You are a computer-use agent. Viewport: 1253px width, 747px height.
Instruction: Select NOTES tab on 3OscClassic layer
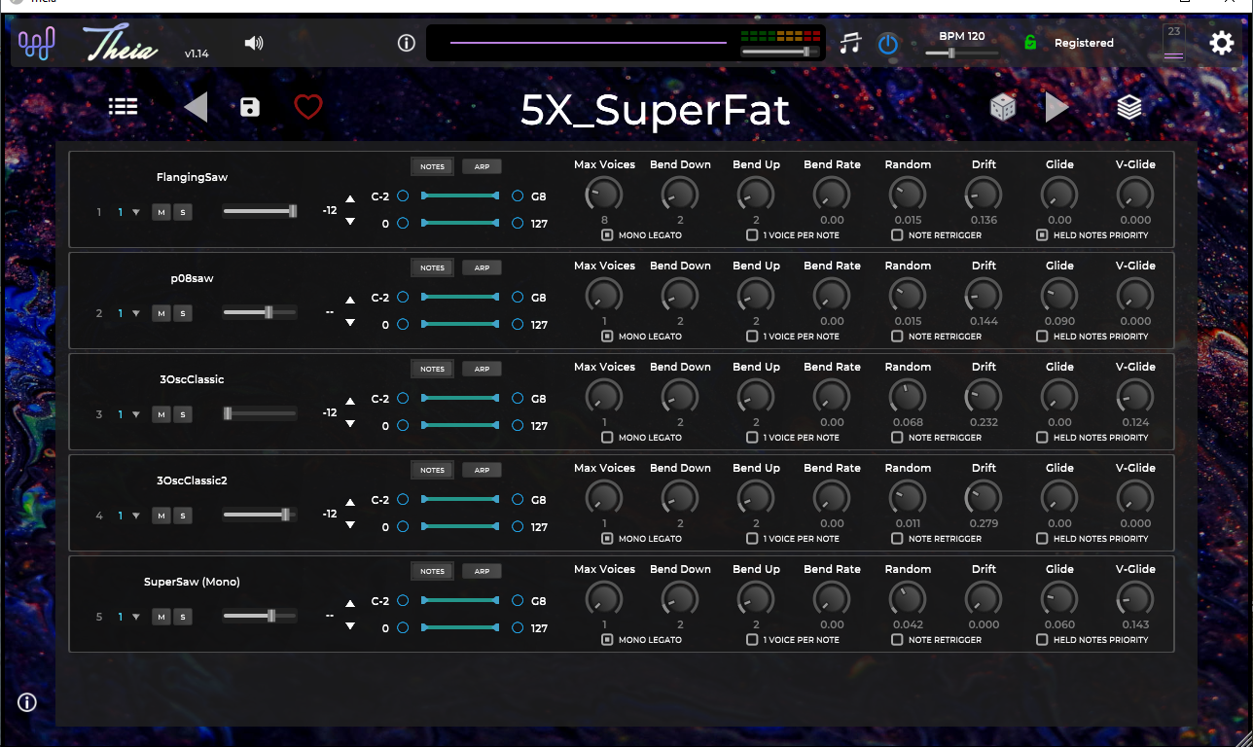click(x=432, y=369)
